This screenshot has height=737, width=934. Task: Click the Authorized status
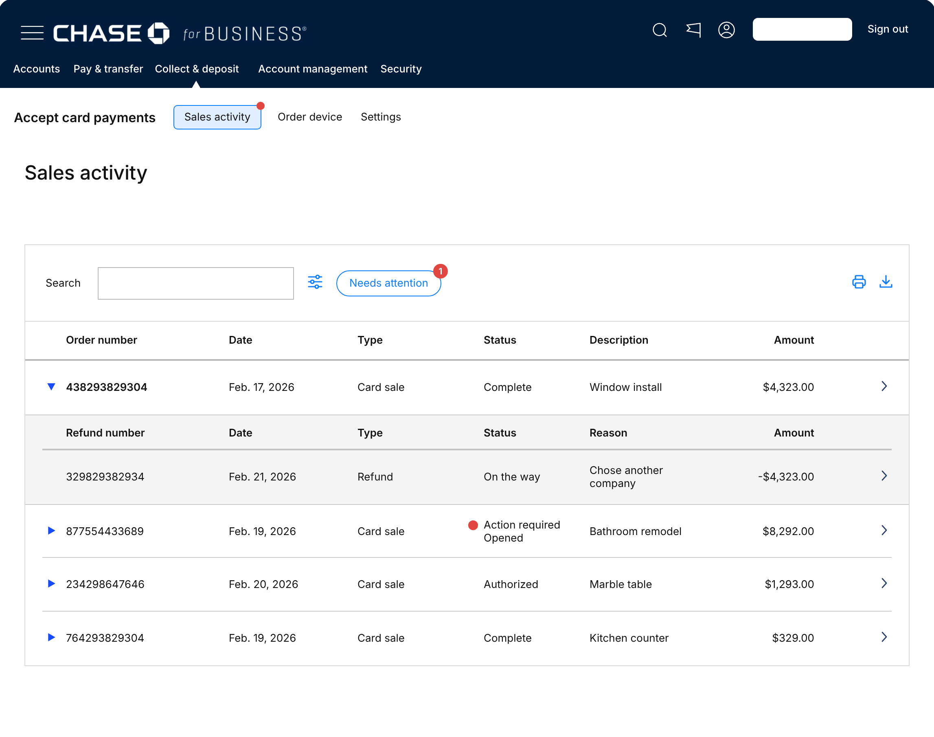(511, 584)
